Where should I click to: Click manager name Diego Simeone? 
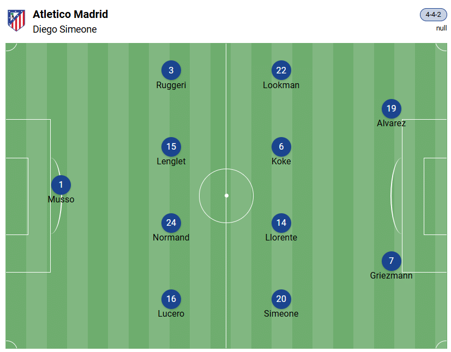pyautogui.click(x=64, y=29)
